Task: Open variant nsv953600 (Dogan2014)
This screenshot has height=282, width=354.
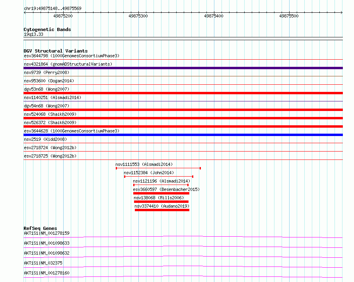Action: coord(49,81)
